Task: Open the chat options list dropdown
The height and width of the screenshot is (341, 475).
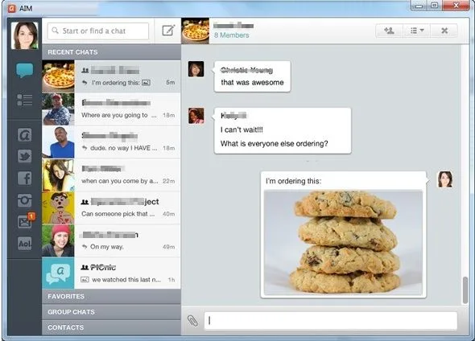Action: (x=417, y=31)
